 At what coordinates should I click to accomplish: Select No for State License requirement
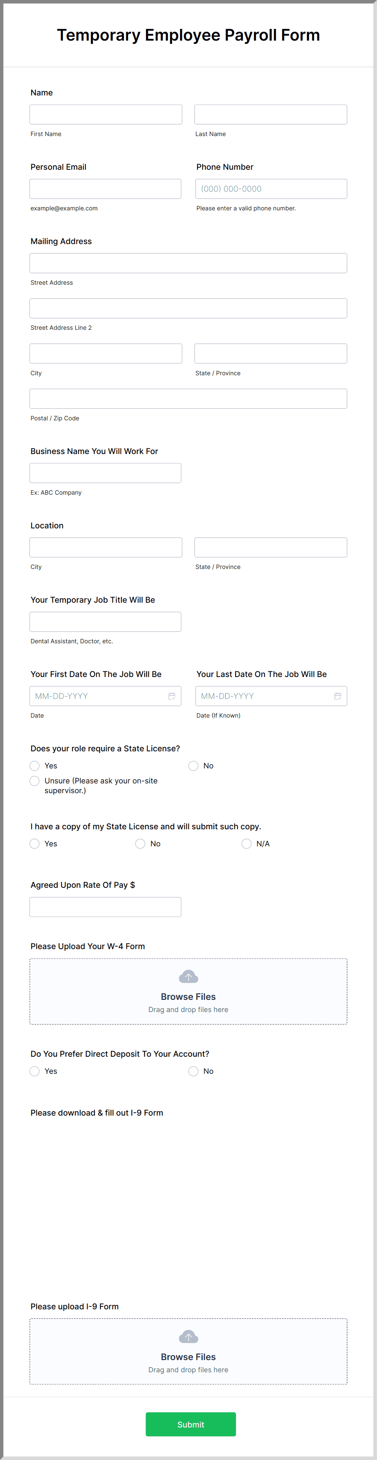tap(194, 766)
